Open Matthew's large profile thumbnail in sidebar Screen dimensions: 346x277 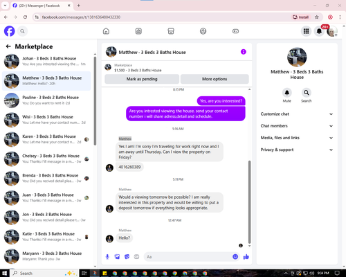pyautogui.click(x=297, y=57)
